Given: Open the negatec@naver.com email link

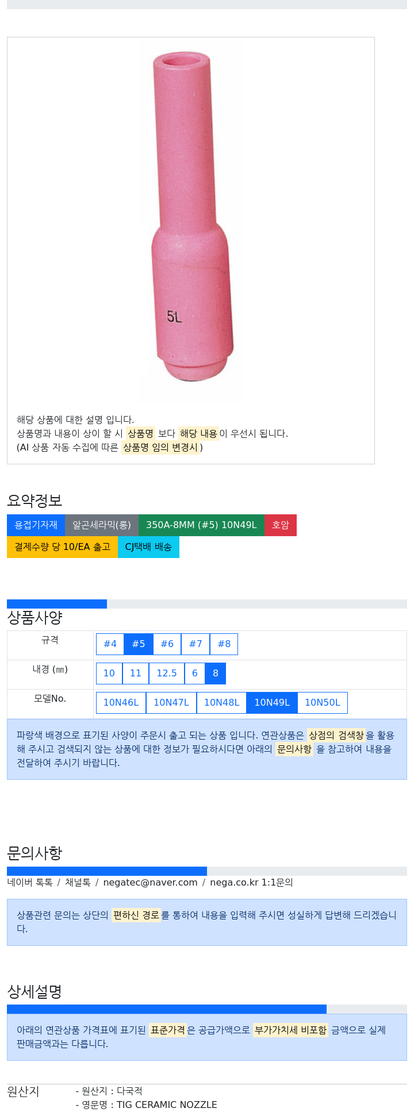Looking at the screenshot, I should [x=150, y=882].
